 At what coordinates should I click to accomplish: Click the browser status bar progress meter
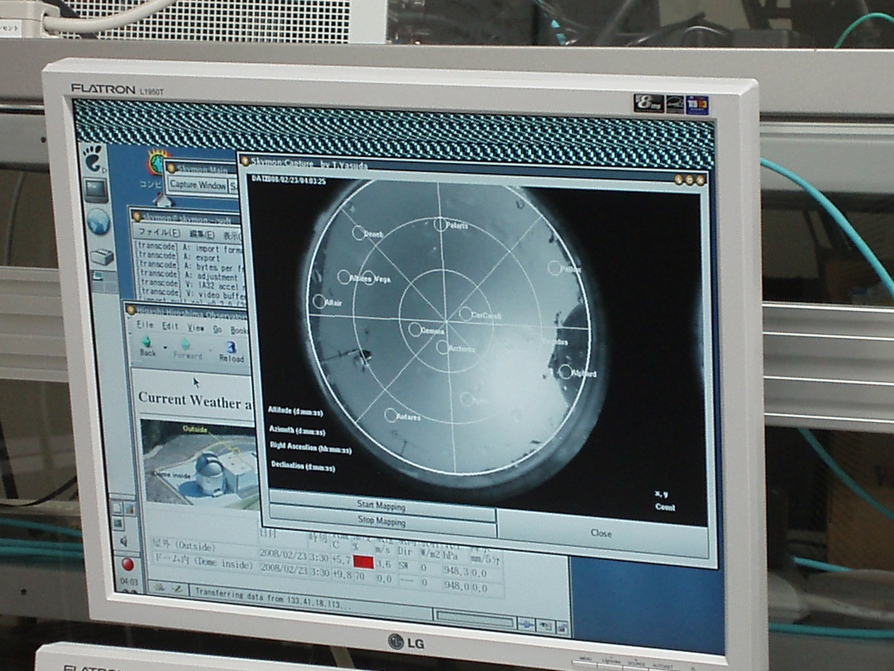pos(475,619)
